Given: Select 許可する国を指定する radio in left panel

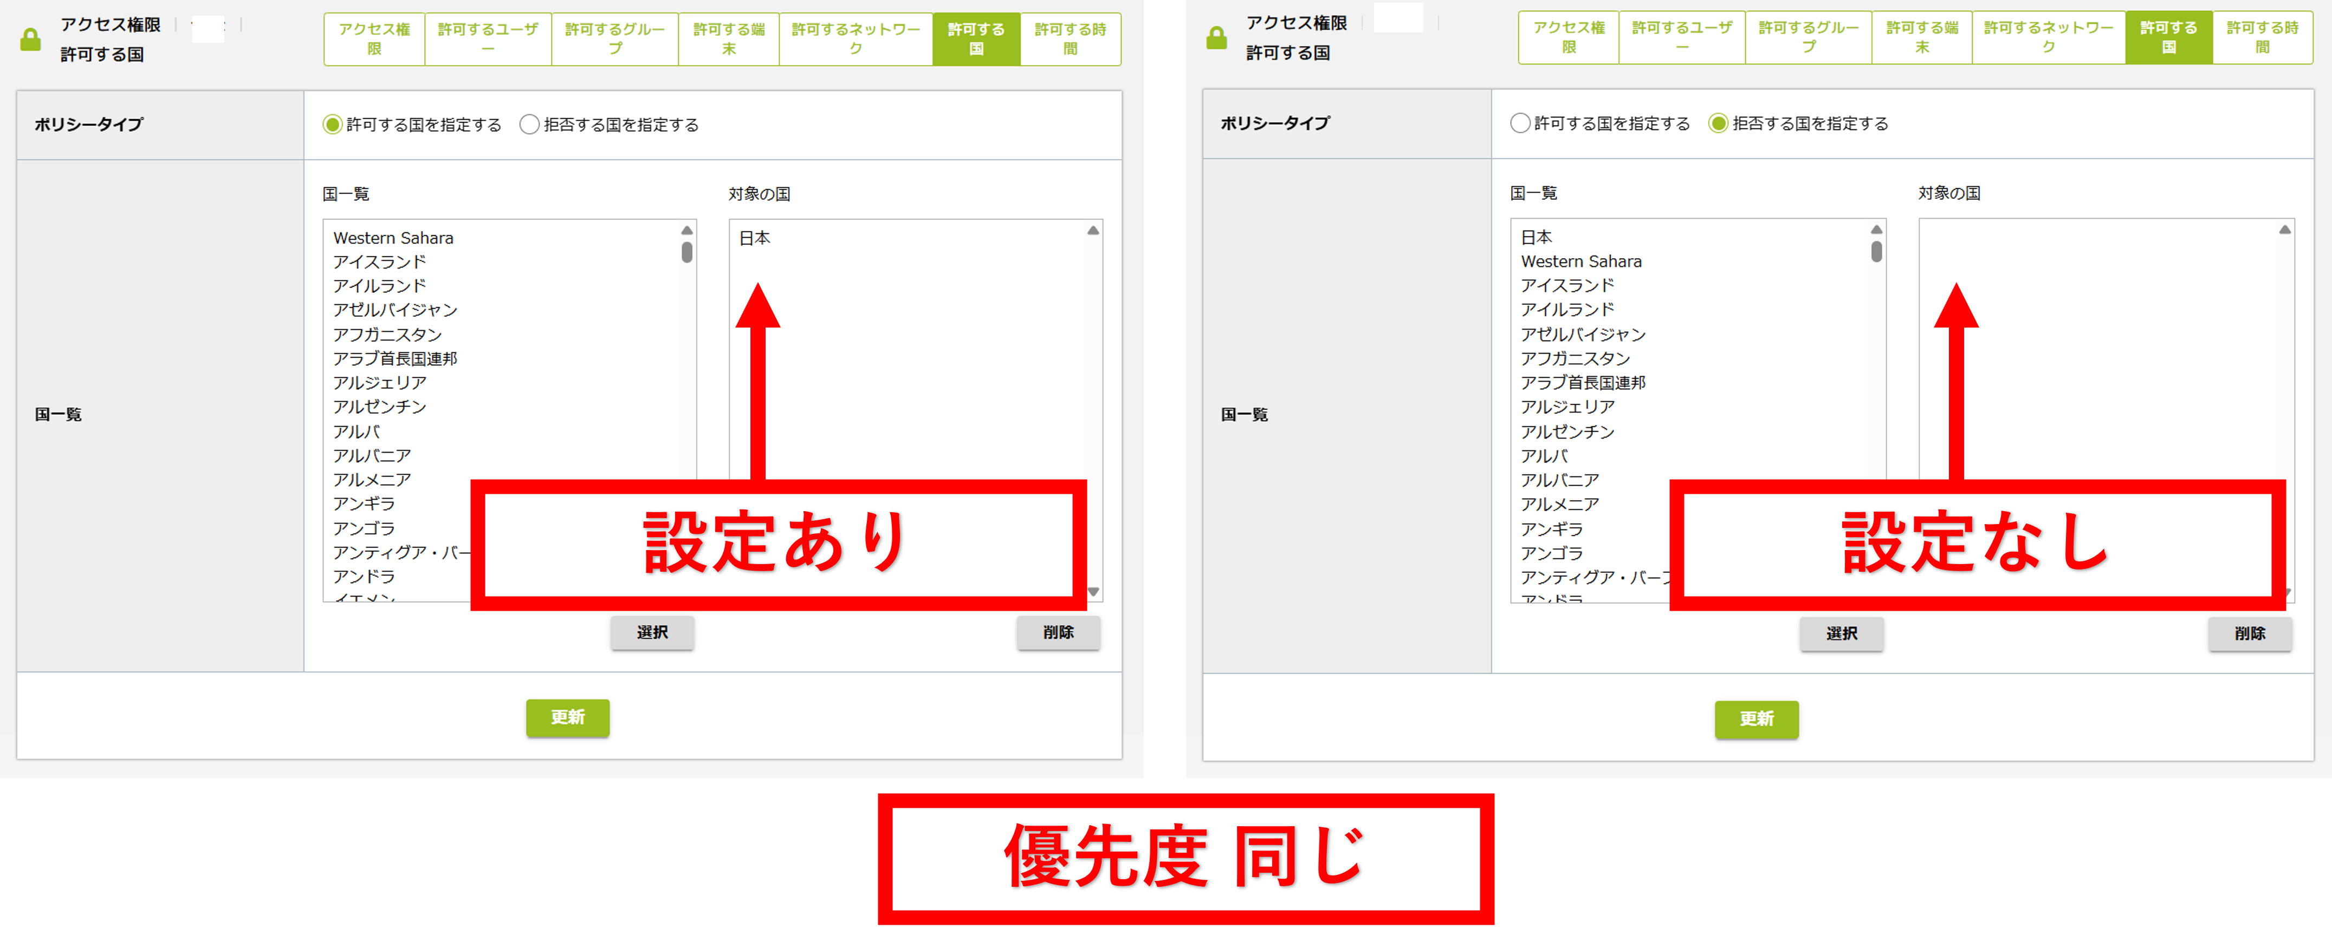Looking at the screenshot, I should pyautogui.click(x=332, y=125).
